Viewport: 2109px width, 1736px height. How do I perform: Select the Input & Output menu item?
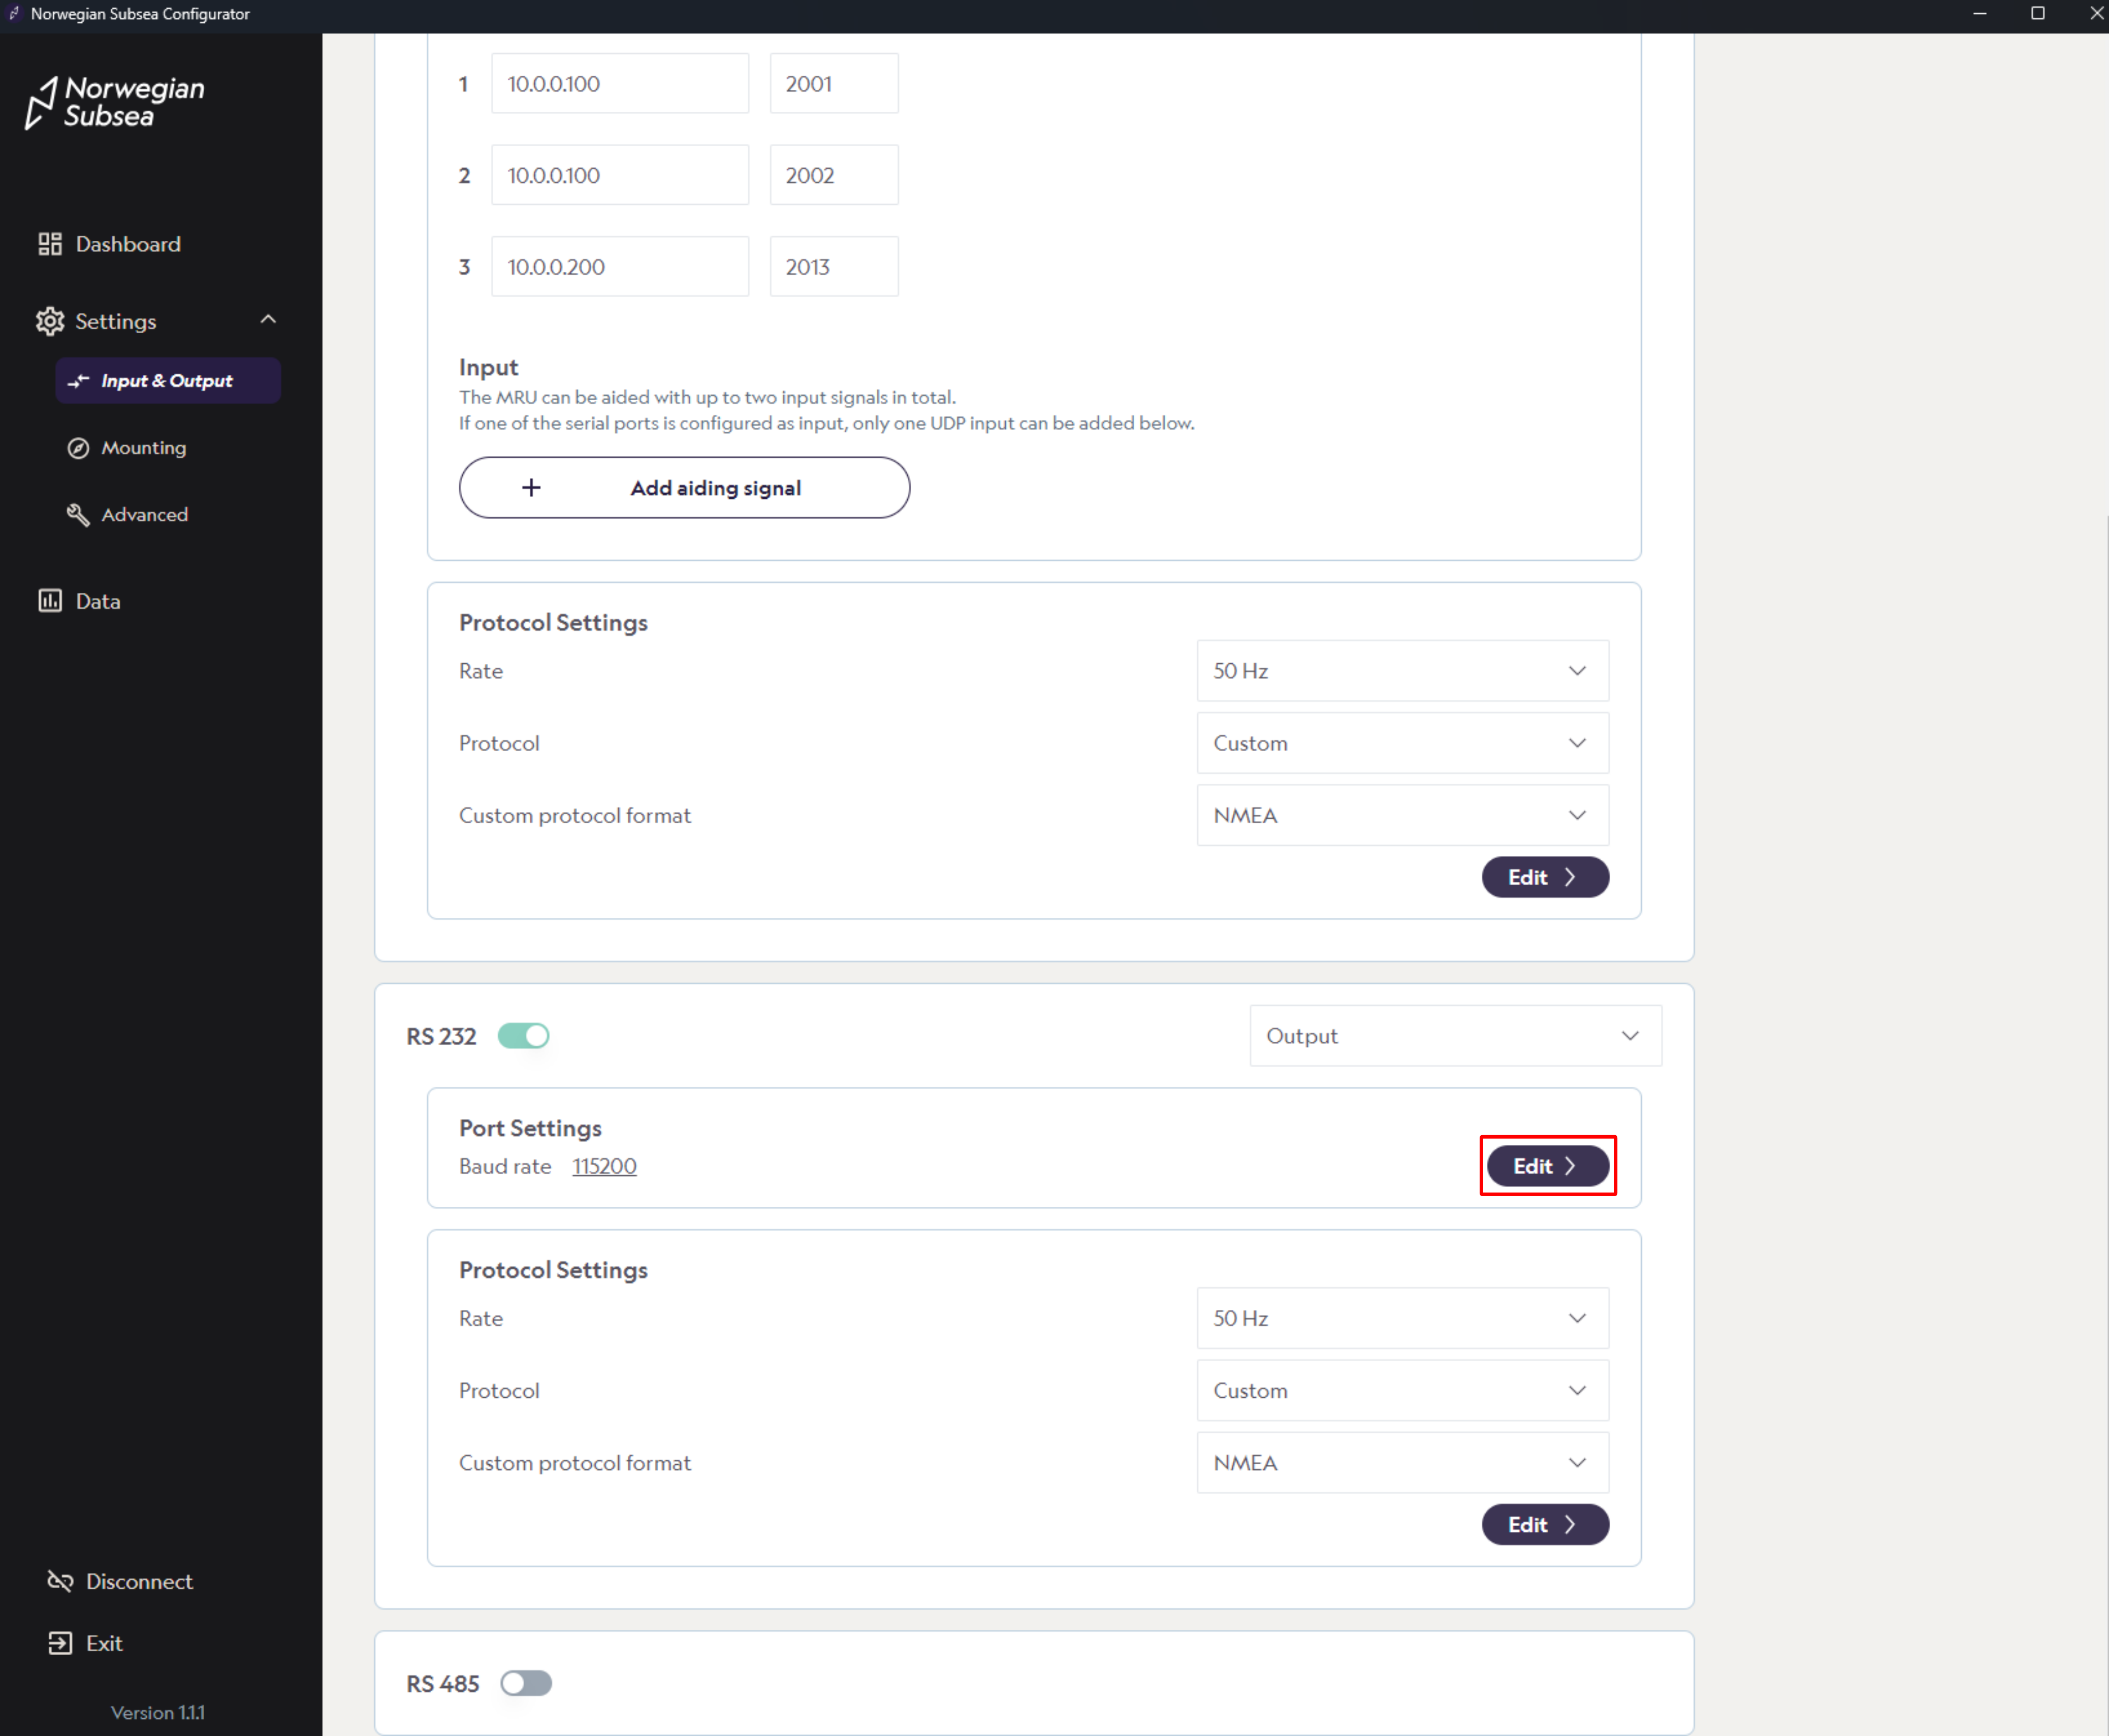point(167,381)
